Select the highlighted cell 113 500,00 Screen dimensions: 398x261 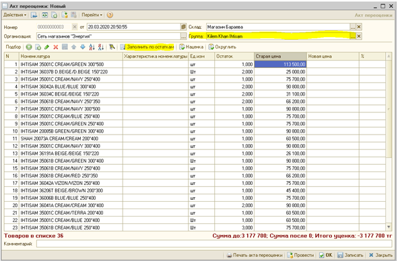tap(280, 65)
